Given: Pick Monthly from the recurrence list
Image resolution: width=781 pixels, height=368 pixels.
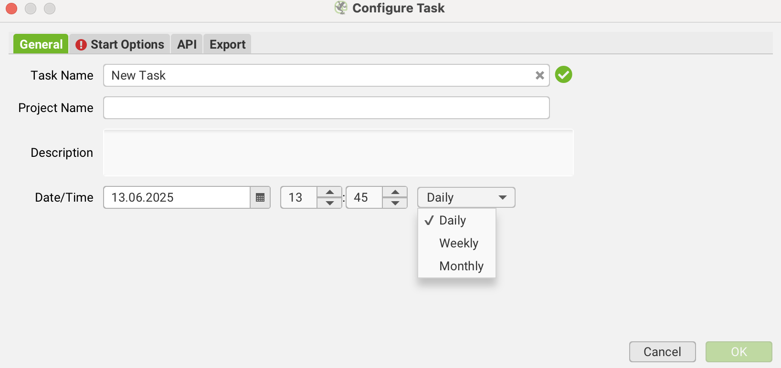Looking at the screenshot, I should (x=461, y=266).
